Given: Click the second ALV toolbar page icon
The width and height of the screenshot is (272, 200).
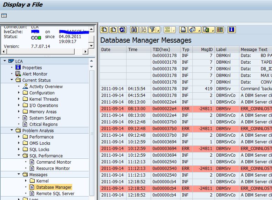Looking at the screenshot, I should (113, 30).
